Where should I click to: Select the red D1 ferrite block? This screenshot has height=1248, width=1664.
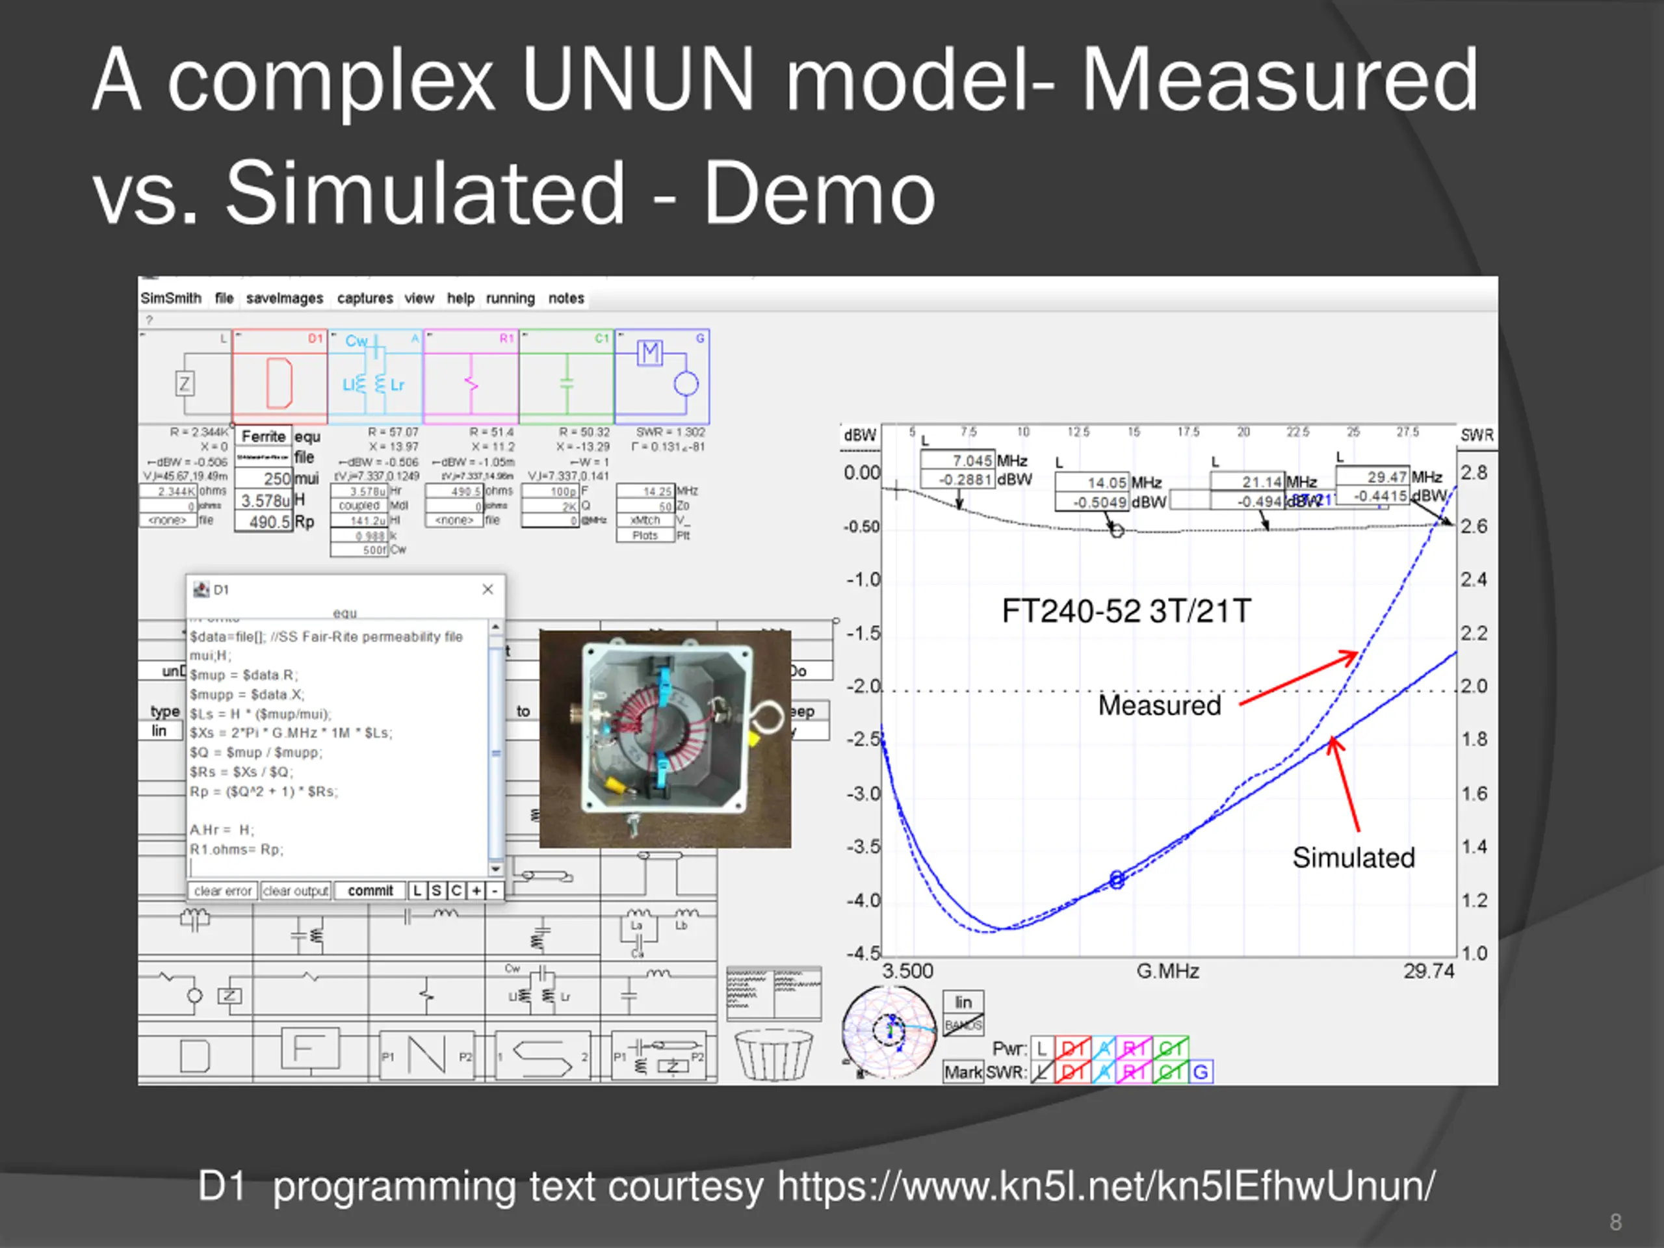(x=280, y=377)
